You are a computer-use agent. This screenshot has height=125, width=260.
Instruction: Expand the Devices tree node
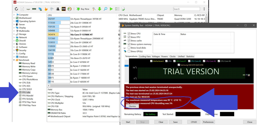click(14, 44)
